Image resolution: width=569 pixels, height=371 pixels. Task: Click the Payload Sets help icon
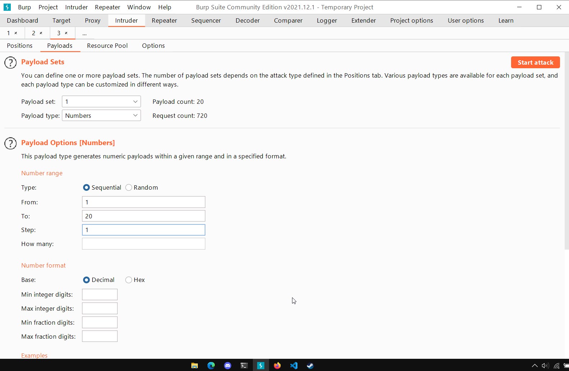[10, 62]
